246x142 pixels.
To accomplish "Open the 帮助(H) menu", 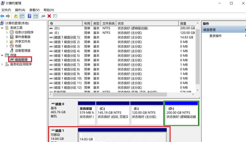I will tap(49, 10).
